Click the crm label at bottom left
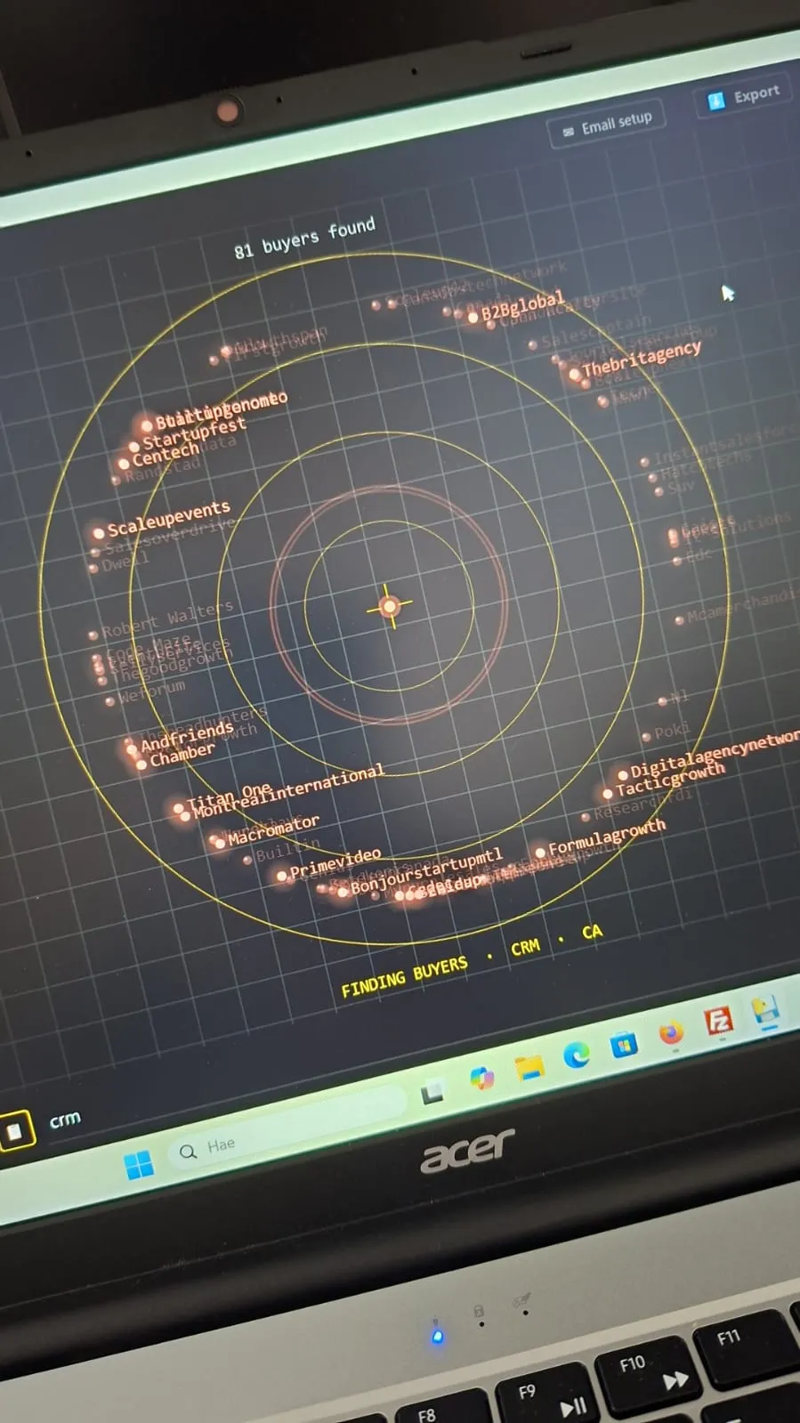The height and width of the screenshot is (1423, 800). coord(65,1119)
